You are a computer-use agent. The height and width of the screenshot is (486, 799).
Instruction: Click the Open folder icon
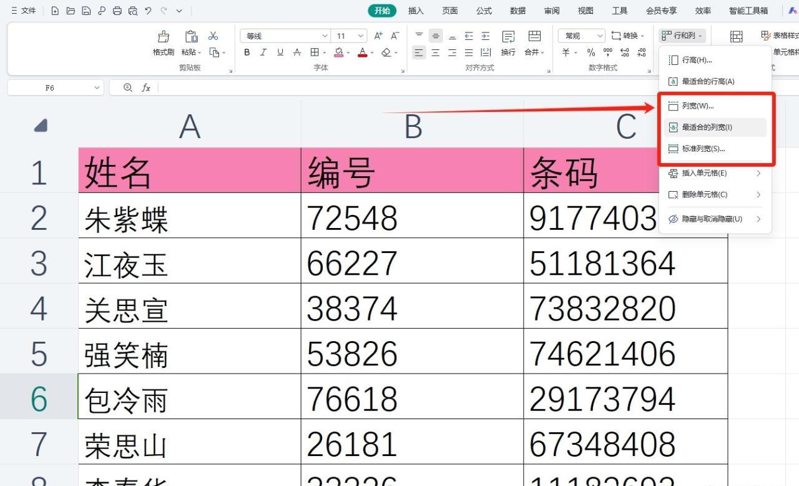tap(71, 11)
